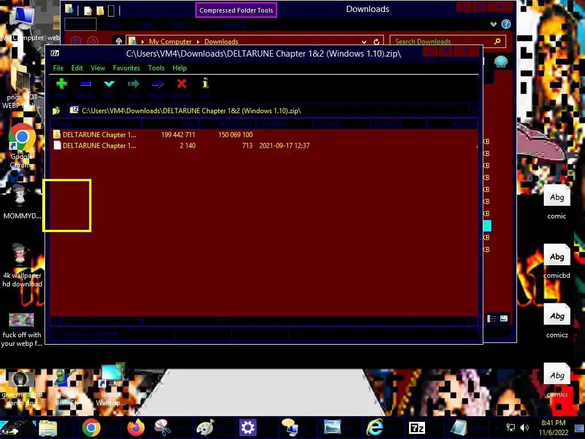Open the Favorites menu in 7-Zip
This screenshot has width=585, height=439.
[126, 68]
